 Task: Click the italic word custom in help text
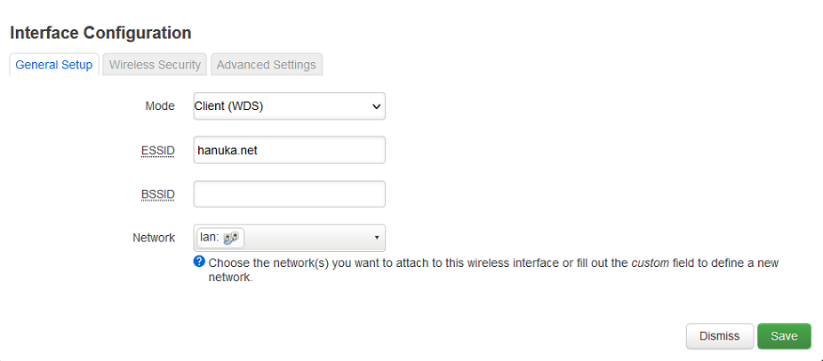pos(650,263)
